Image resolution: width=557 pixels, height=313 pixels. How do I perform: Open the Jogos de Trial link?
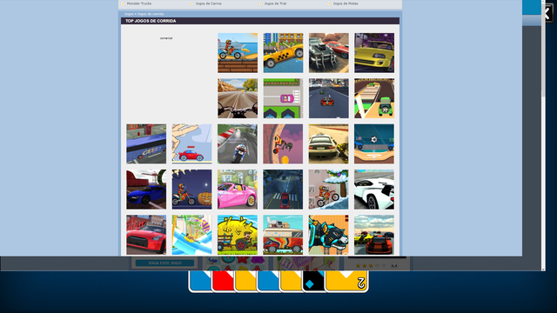tap(275, 3)
